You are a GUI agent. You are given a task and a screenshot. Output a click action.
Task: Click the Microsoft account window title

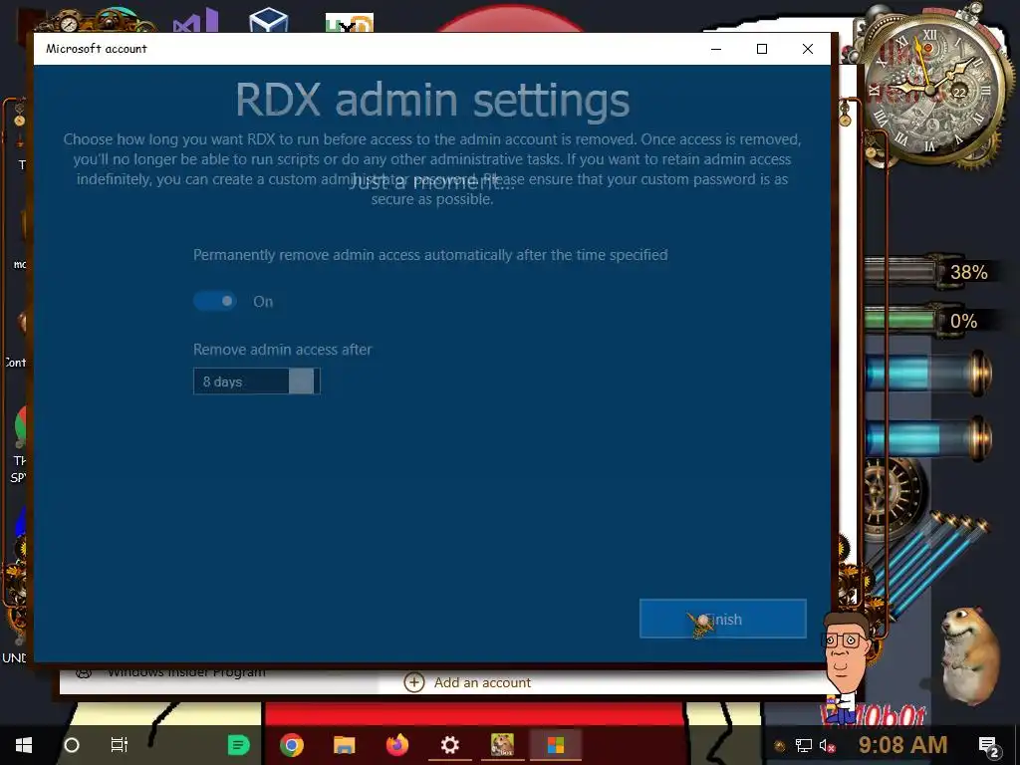coord(97,49)
